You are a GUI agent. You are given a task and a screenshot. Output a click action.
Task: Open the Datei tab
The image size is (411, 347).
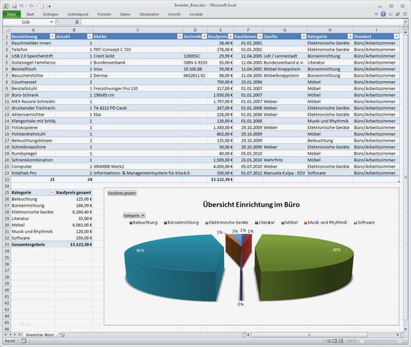pyautogui.click(x=11, y=14)
